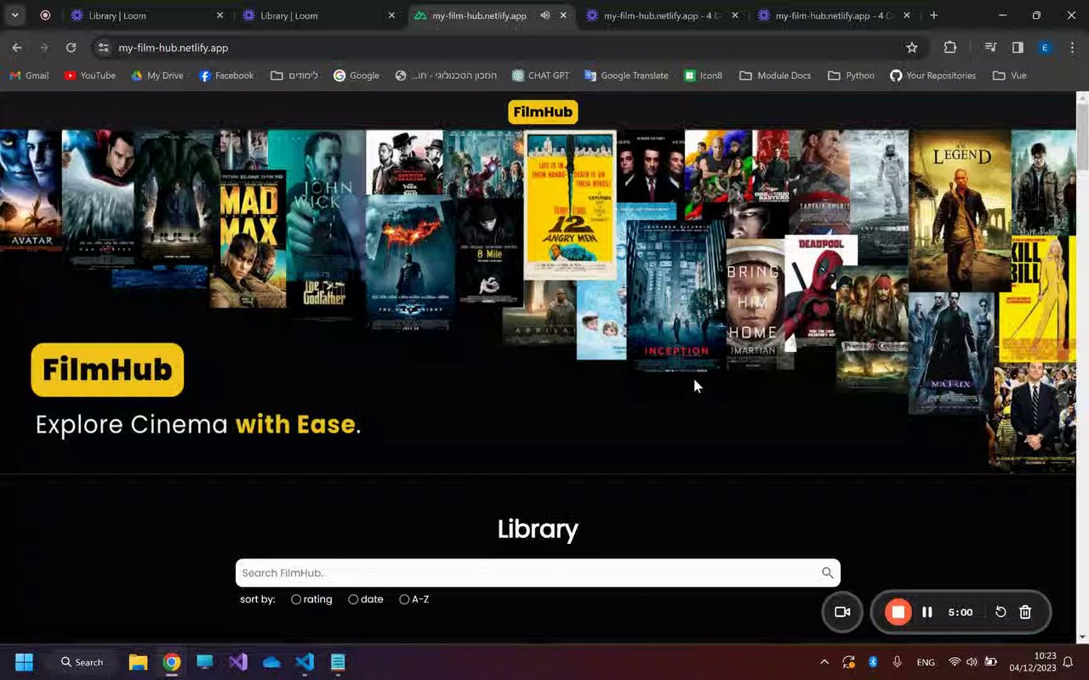Image resolution: width=1089 pixels, height=680 pixels.
Task: Close the active my-film-hub.netlify.app tab
Action: [x=562, y=15]
